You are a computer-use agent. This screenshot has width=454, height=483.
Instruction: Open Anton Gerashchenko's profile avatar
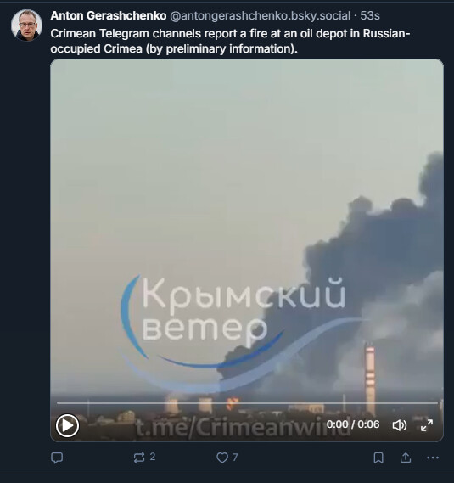point(26,25)
